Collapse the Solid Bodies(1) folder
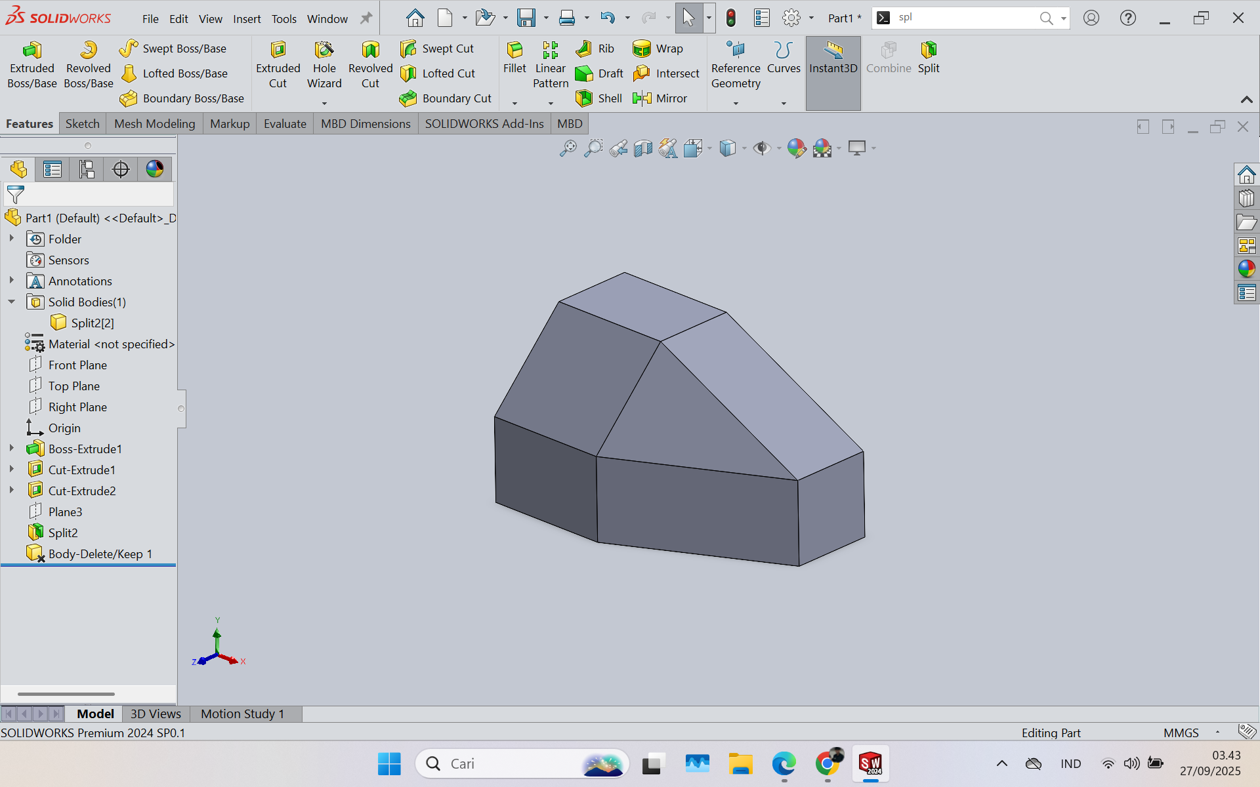The height and width of the screenshot is (787, 1260). [x=11, y=302]
